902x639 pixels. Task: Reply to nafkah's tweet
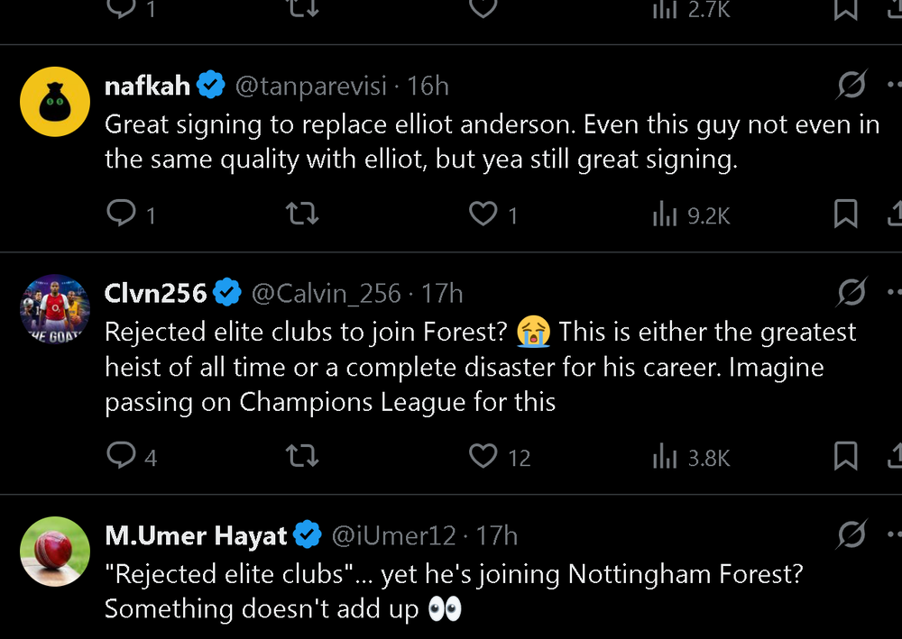coord(131,214)
